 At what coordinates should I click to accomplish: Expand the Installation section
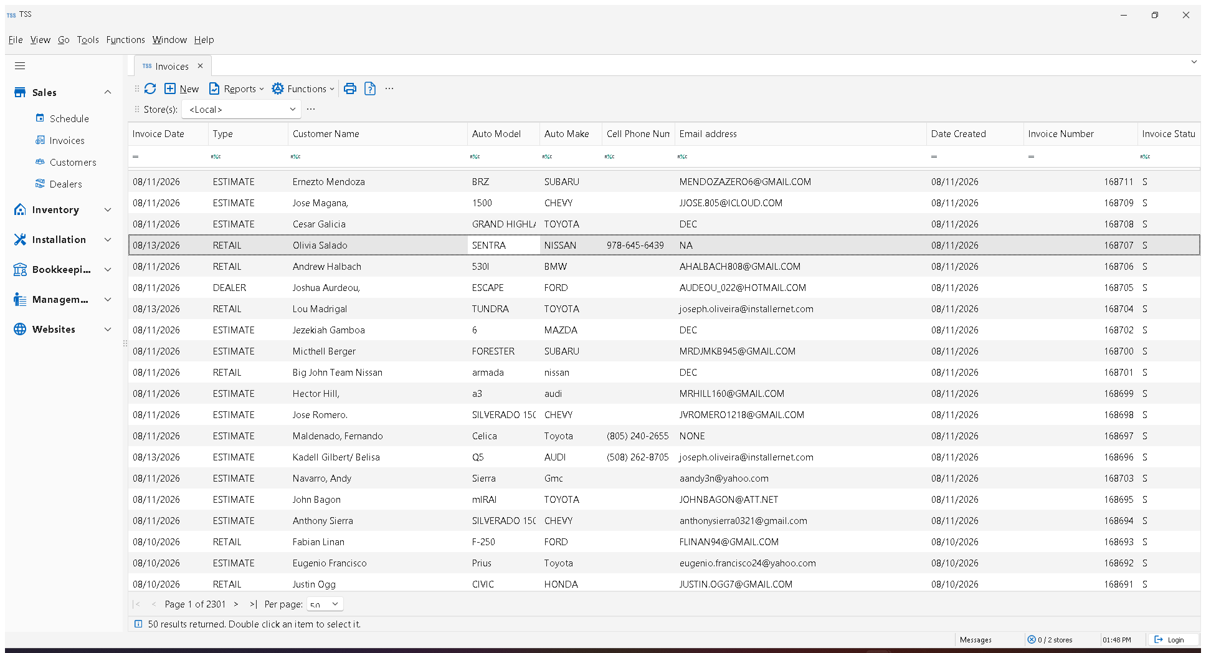108,239
